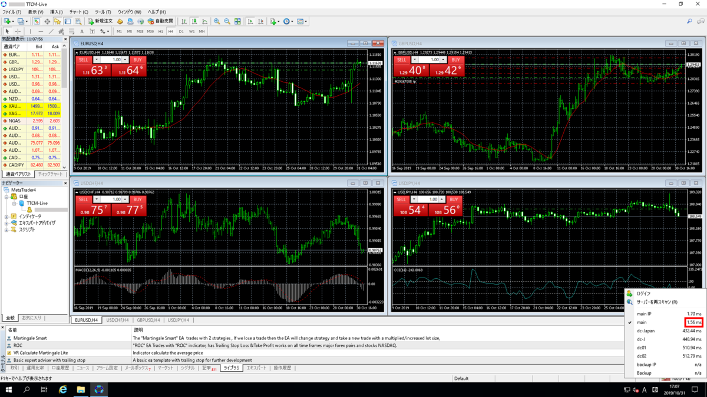Toggle chart shift icon
Viewport: 707px width, 397px height.
260,21
